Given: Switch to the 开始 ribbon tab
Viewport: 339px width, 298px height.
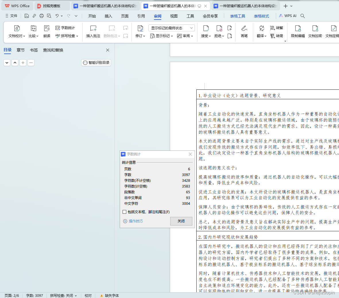Looking at the screenshot, I should 92,16.
